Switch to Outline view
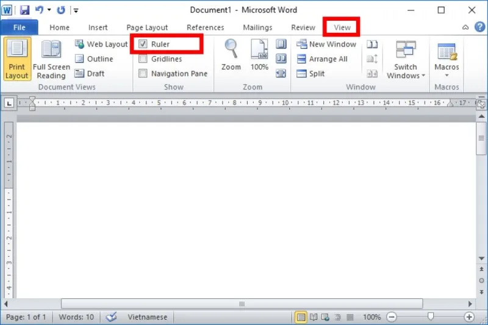The width and height of the screenshot is (488, 325). [x=94, y=59]
